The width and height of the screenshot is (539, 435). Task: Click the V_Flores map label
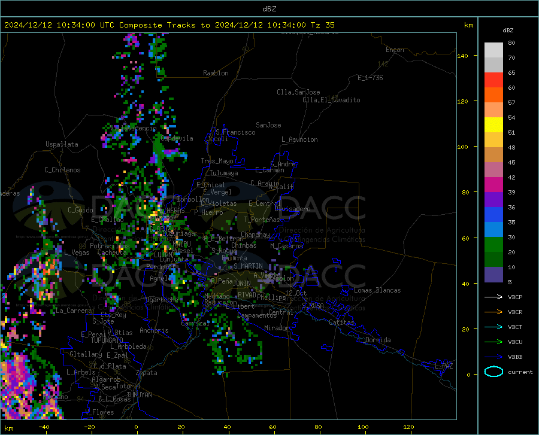click(99, 412)
